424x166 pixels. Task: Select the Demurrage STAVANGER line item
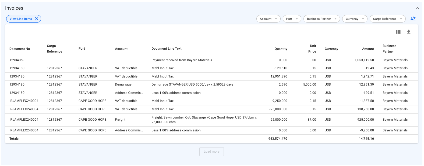coord(192,84)
